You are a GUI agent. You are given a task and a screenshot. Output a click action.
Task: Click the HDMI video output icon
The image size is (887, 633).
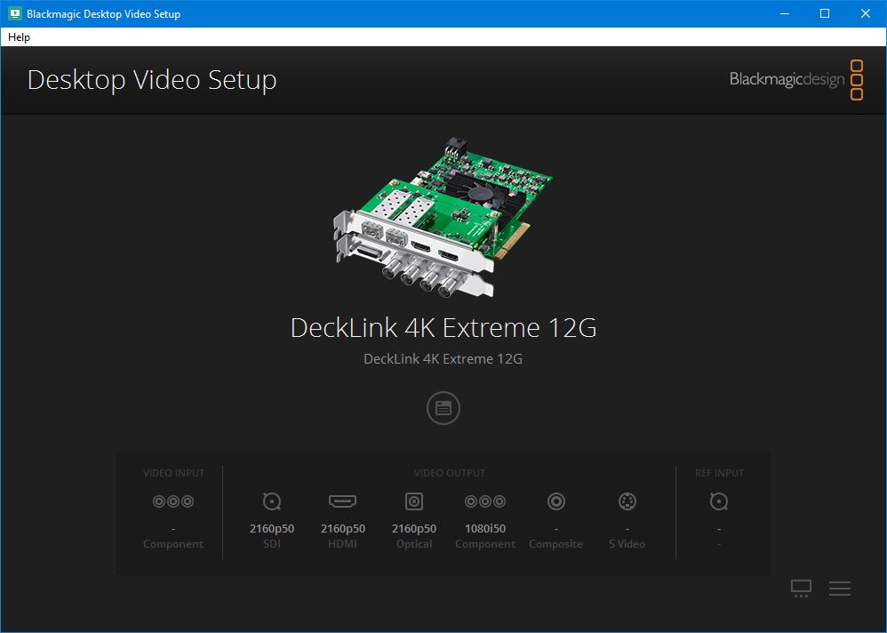click(342, 501)
